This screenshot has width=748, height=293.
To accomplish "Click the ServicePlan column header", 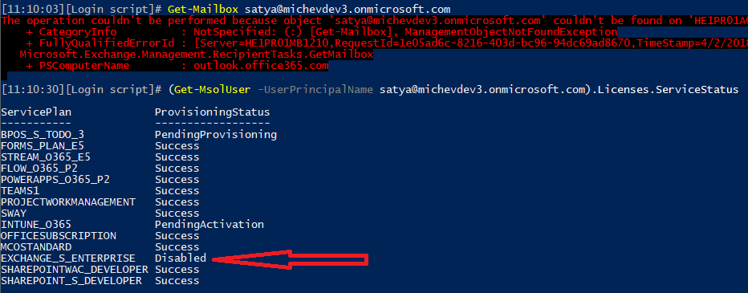I will coord(36,112).
